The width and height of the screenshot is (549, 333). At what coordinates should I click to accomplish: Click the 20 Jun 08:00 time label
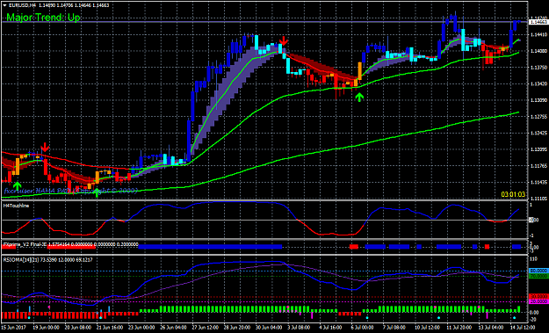point(78,328)
